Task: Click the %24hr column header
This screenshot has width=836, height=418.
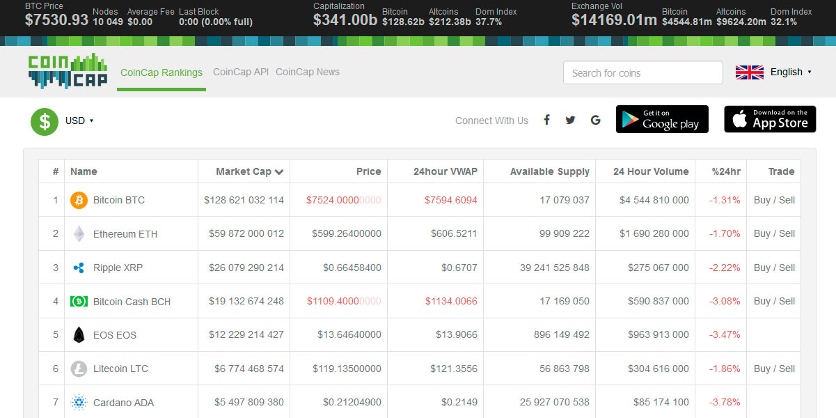Action: click(726, 171)
